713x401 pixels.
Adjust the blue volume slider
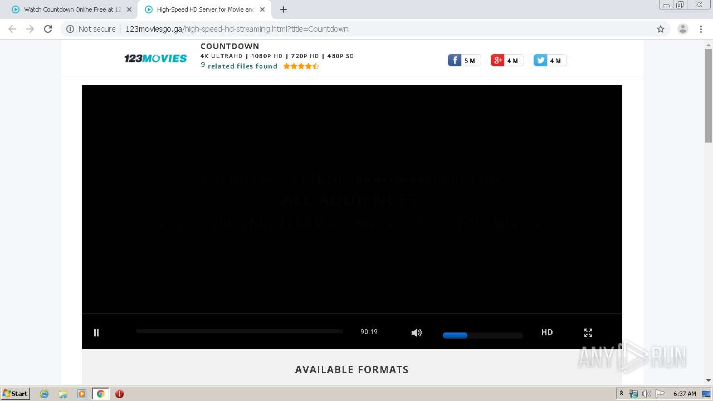coord(482,335)
